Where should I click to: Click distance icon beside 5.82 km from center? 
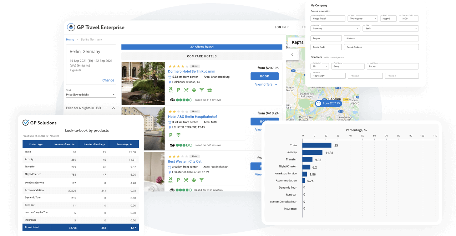[x=170, y=77]
